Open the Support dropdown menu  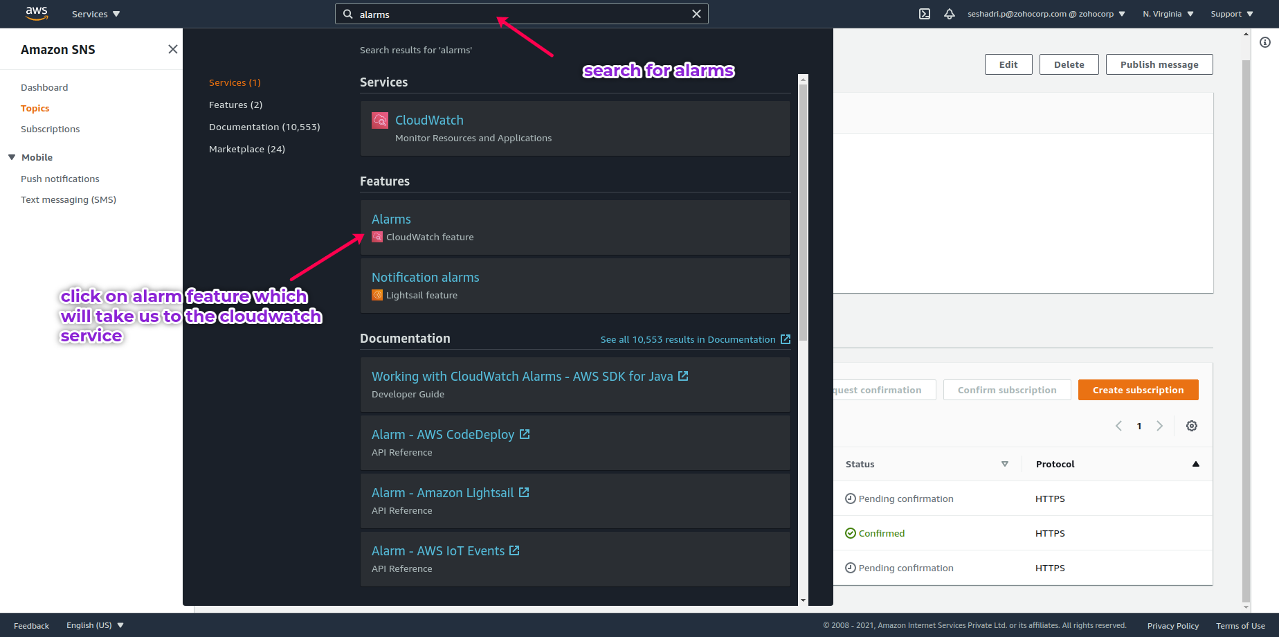click(1232, 14)
